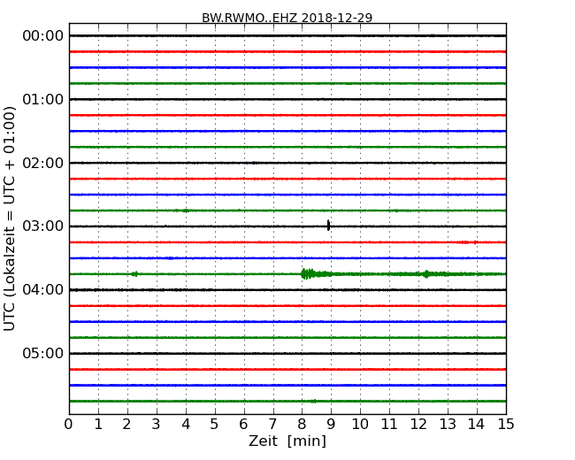Click the small green blip near minute 2
This screenshot has width=575, height=460.
[x=135, y=274]
